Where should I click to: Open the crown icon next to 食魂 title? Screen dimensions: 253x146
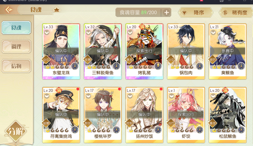coord(57,10)
